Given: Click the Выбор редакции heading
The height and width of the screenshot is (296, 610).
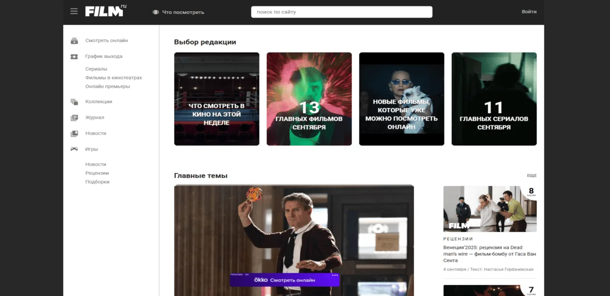Looking at the screenshot, I should tap(205, 42).
